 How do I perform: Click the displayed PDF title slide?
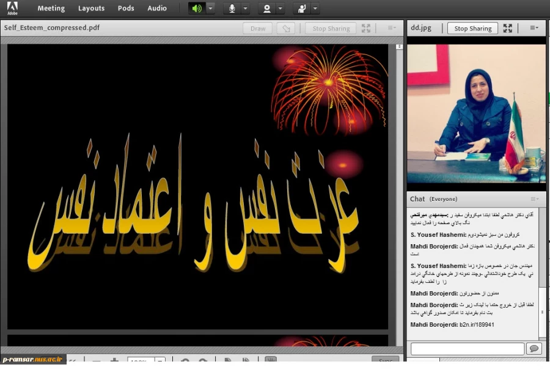click(x=198, y=186)
